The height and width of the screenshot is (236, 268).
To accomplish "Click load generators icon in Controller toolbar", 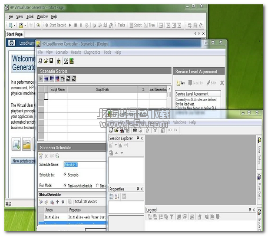I will pos(59,61).
